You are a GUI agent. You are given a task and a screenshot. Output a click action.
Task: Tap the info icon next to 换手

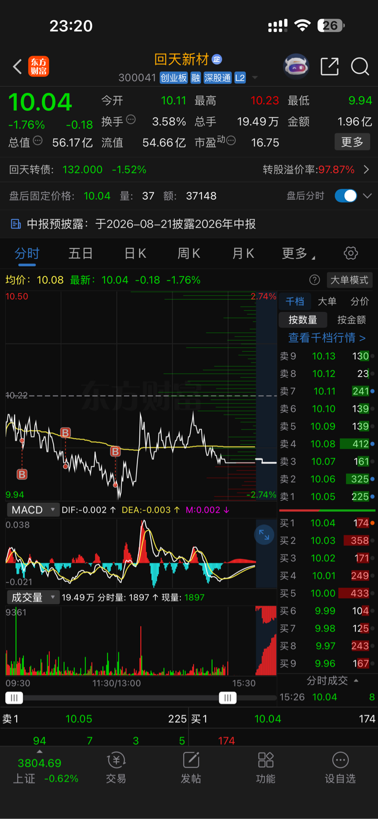pos(131,120)
